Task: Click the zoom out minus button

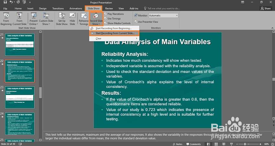Action: (x=237, y=144)
